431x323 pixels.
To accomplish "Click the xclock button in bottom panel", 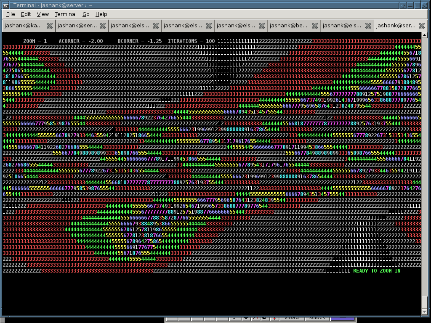I will [x=317, y=319].
